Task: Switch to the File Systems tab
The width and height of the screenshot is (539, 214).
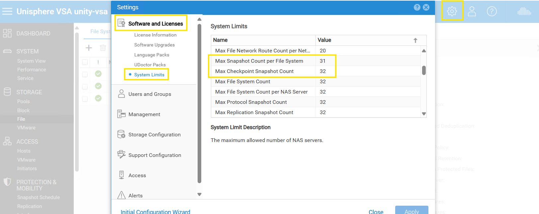Action: click(100, 31)
